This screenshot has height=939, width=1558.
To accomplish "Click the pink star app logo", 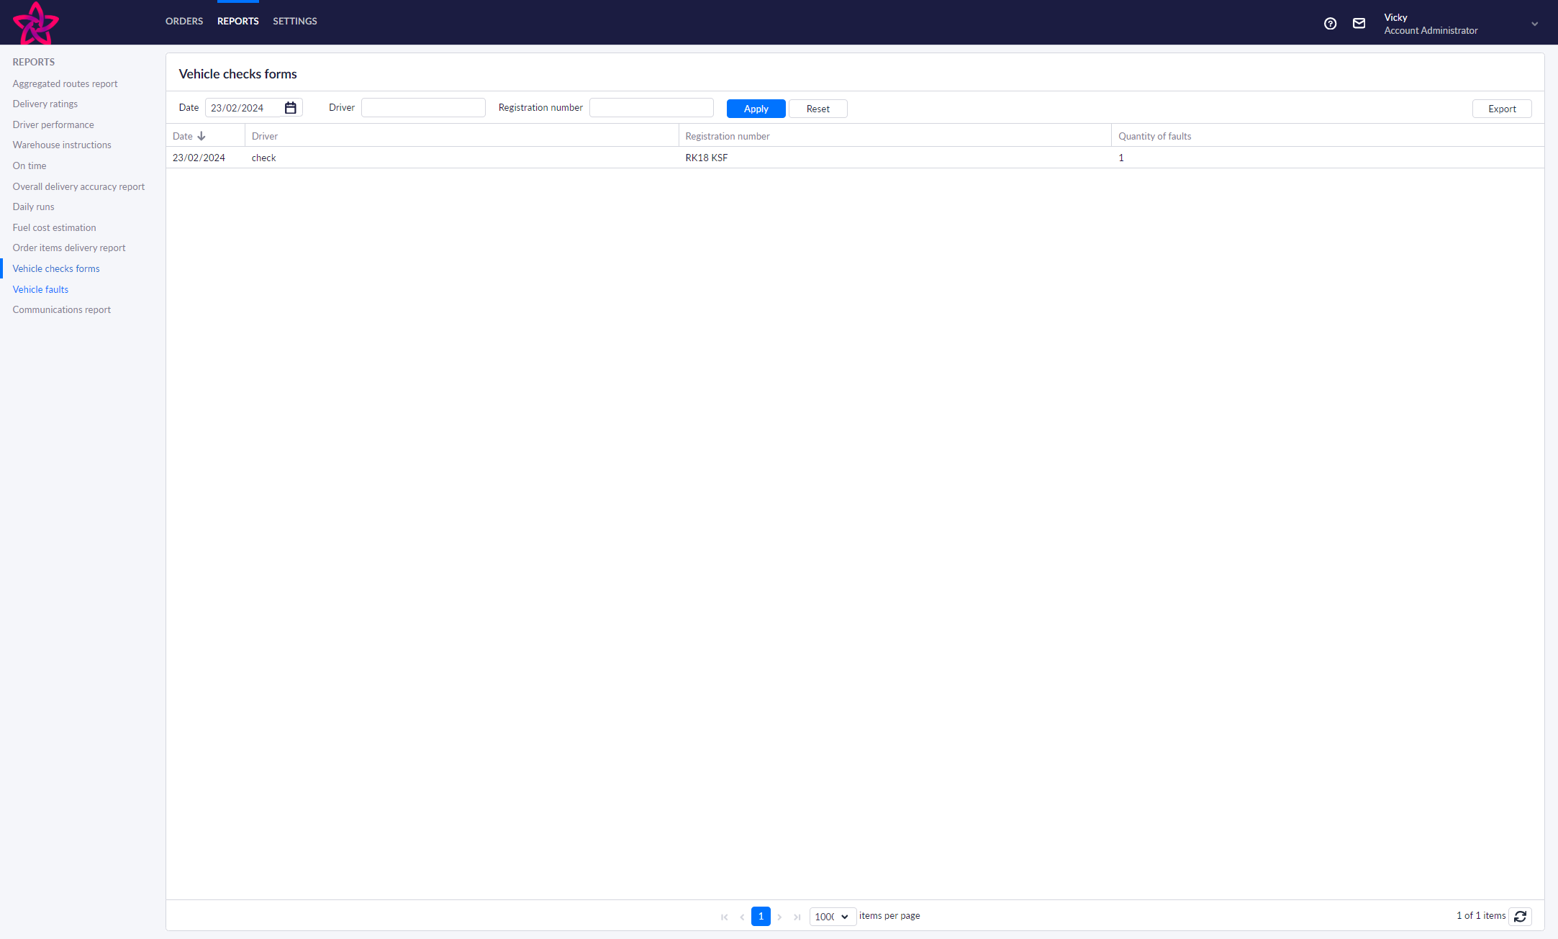I will click(35, 23).
